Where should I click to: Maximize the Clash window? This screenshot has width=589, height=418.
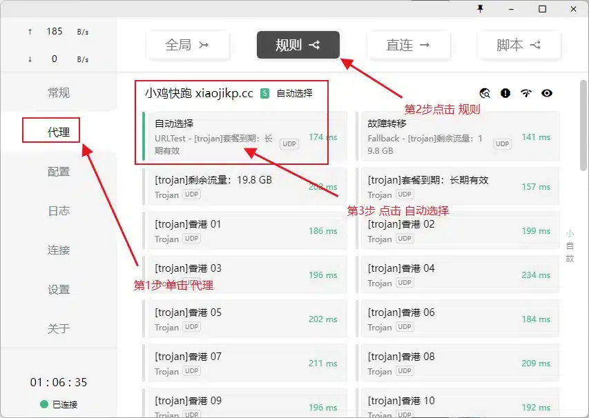pyautogui.click(x=543, y=9)
